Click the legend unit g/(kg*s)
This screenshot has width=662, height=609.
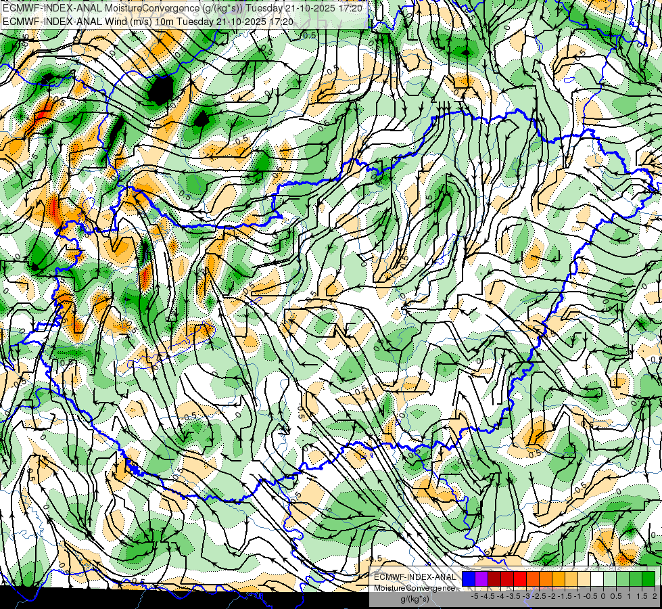tap(415, 600)
